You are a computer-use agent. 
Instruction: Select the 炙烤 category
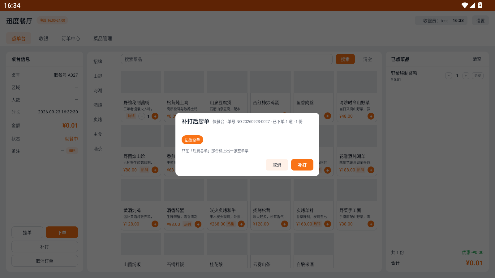click(x=98, y=120)
